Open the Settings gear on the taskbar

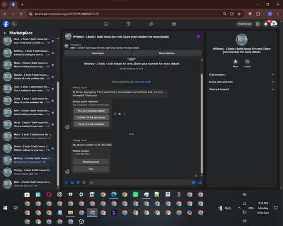click(82, 194)
